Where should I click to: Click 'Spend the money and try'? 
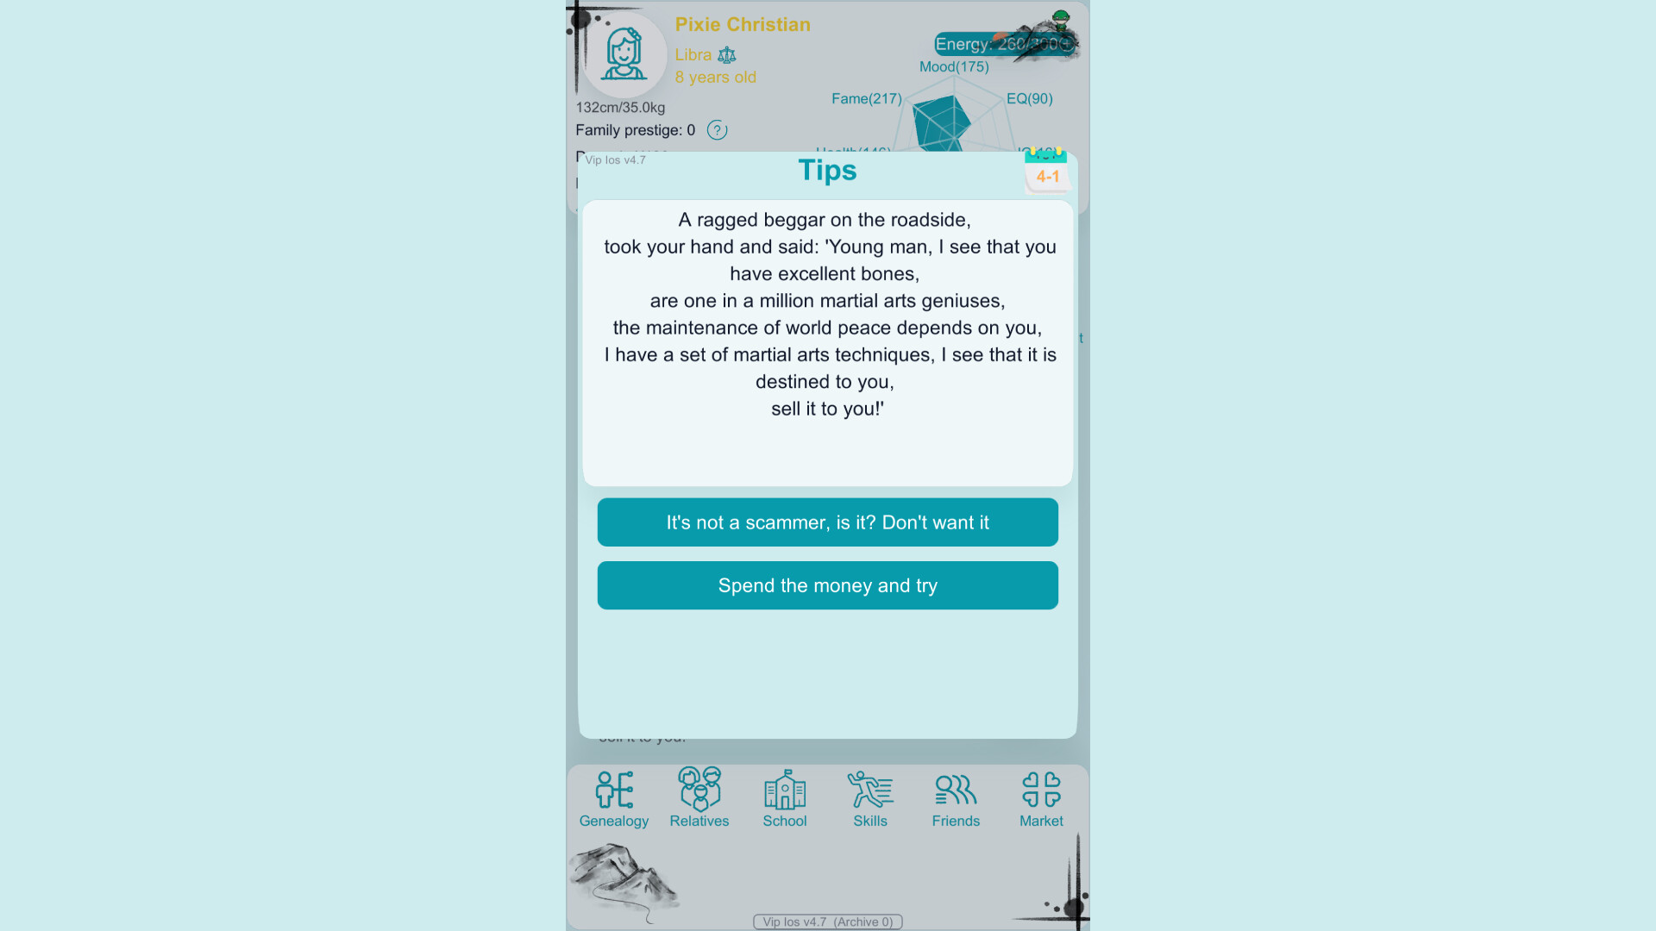point(827,584)
